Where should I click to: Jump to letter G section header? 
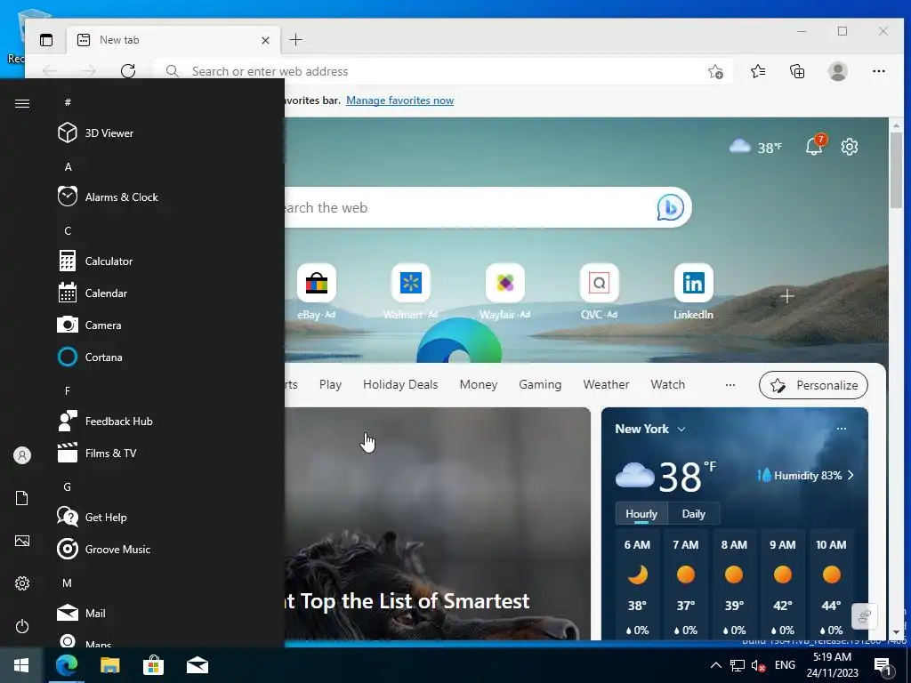click(x=68, y=486)
